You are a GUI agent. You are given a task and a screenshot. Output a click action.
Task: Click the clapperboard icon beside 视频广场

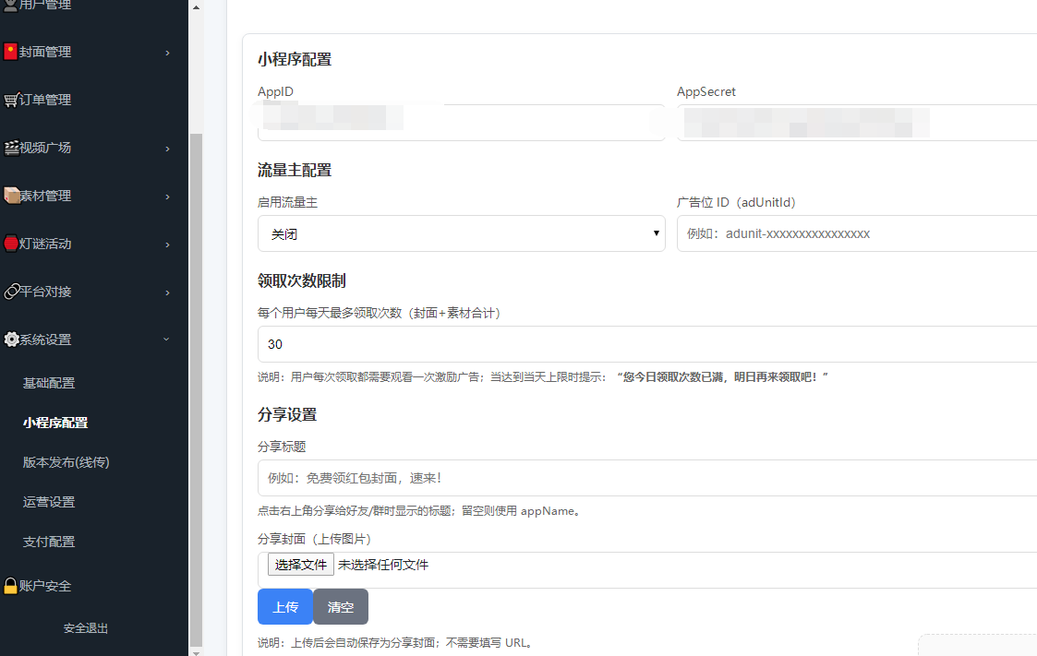(11, 148)
